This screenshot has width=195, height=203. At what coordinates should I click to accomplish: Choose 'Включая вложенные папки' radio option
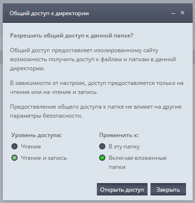pos(102,158)
